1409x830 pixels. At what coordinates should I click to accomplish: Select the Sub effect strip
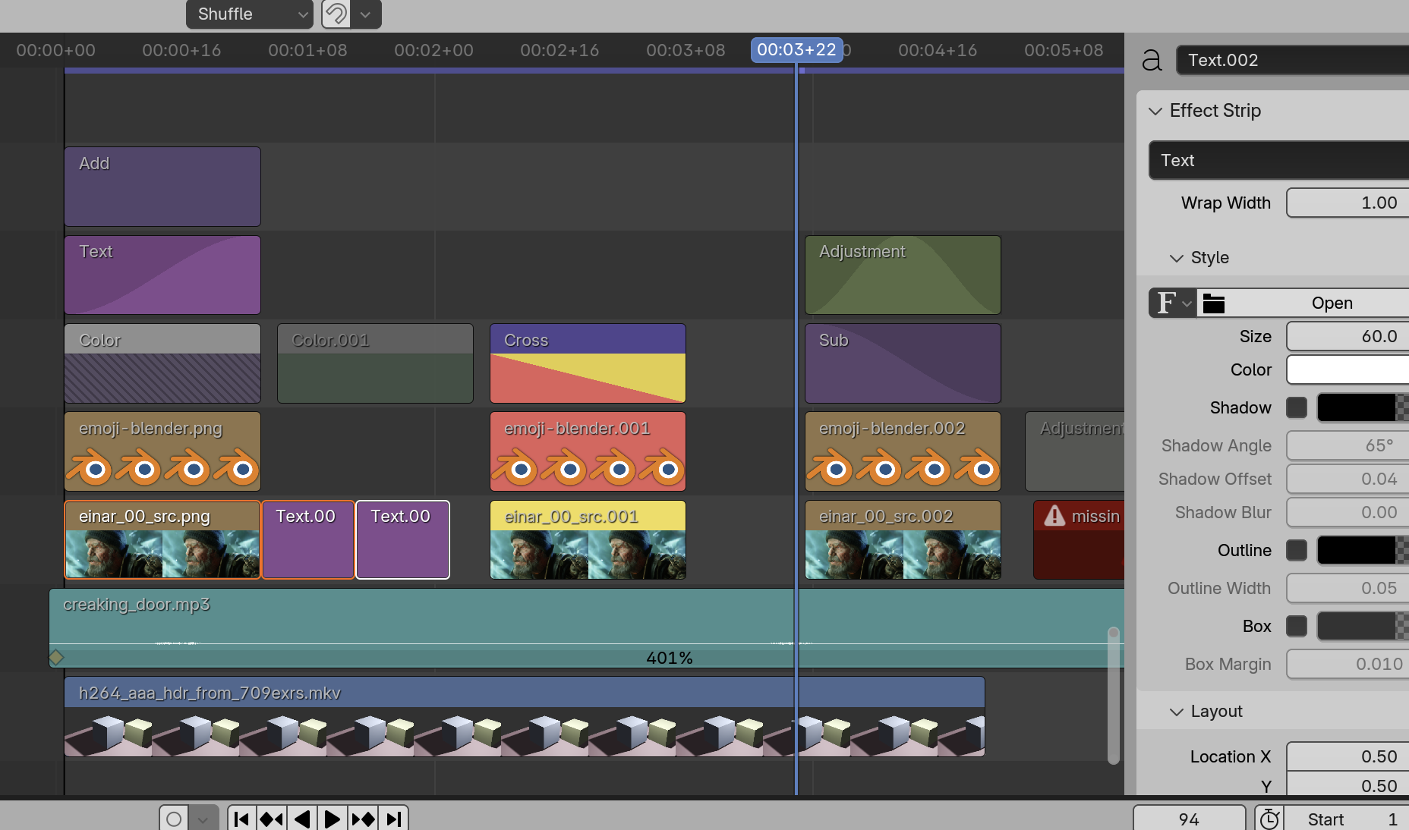903,363
